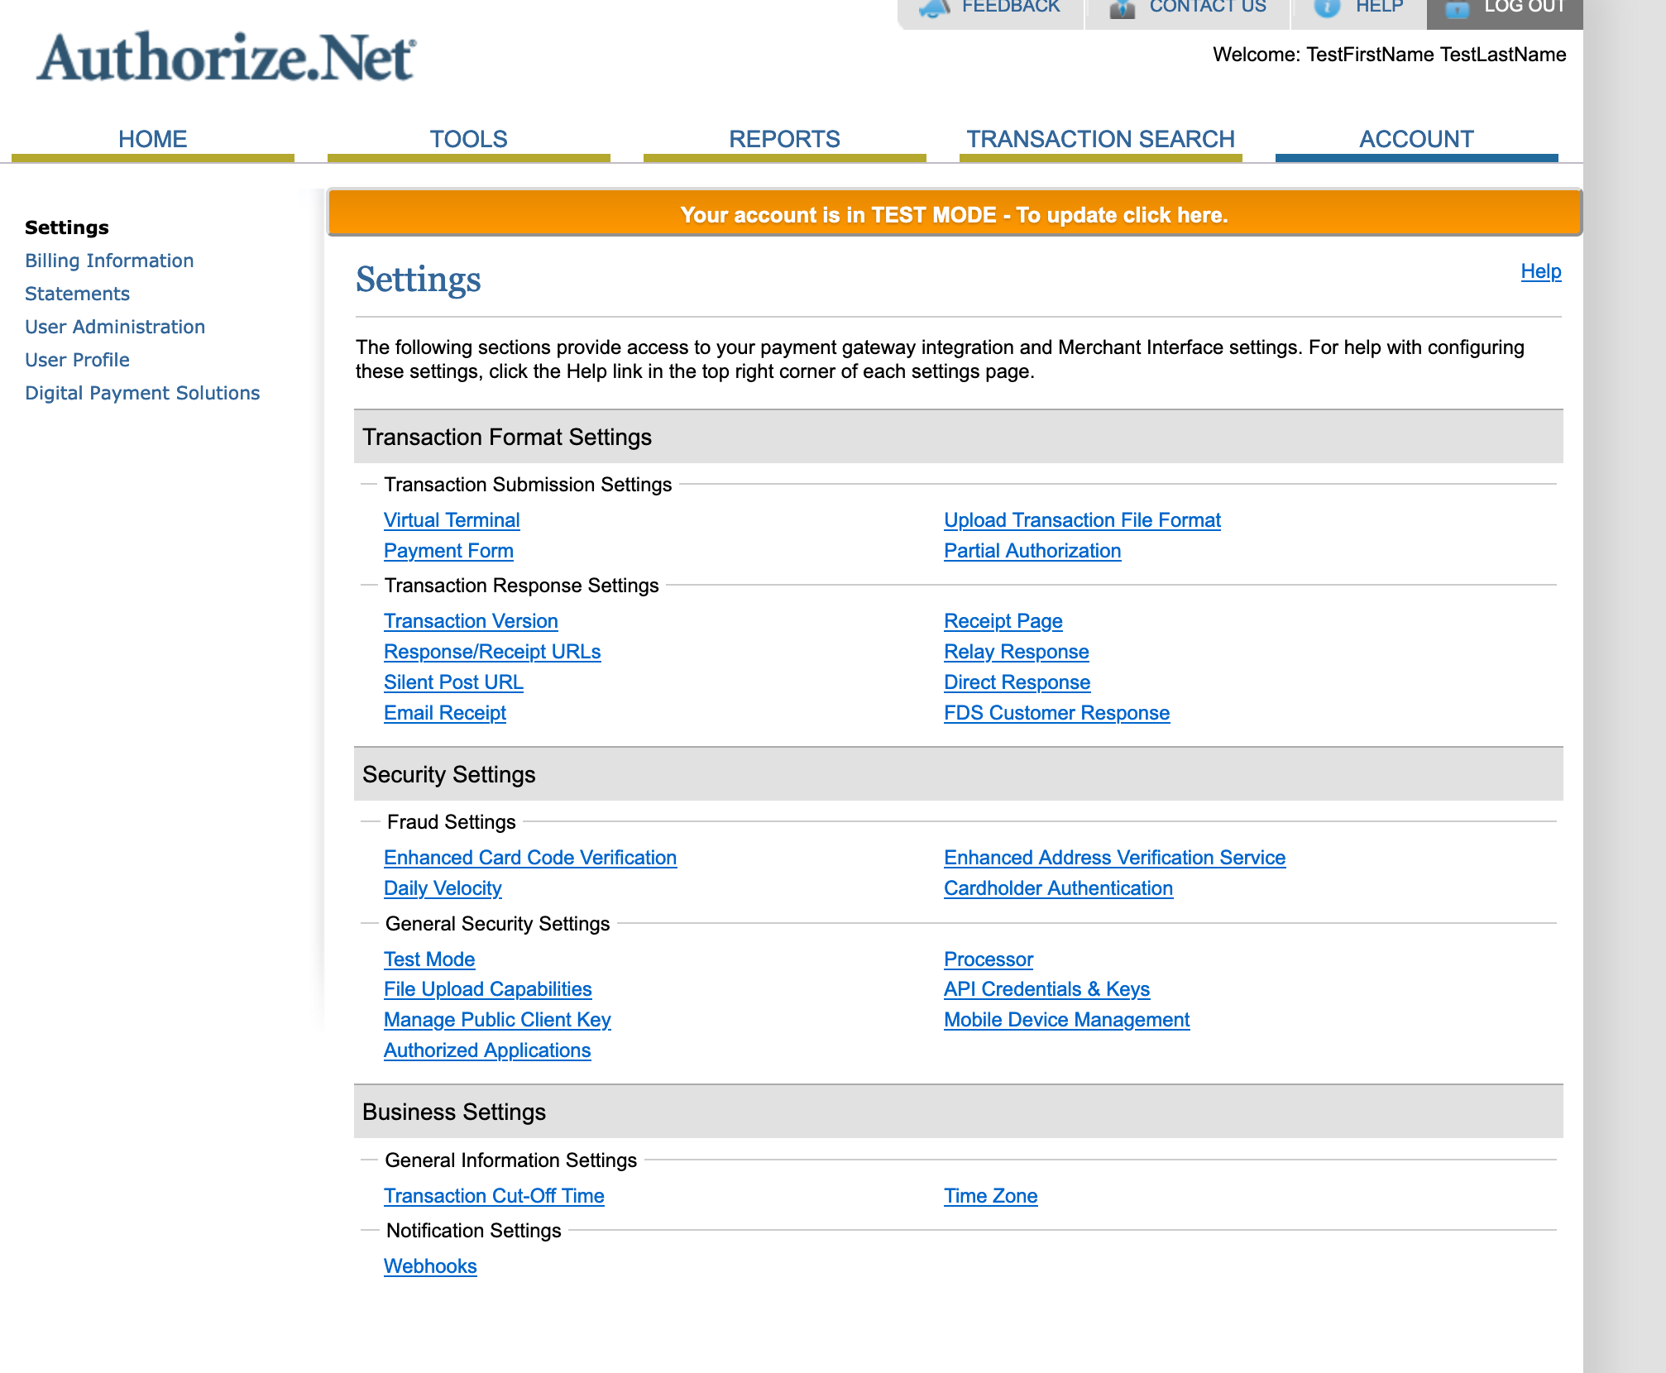The height and width of the screenshot is (1373, 1666).
Task: Open Upload Transaction File Format
Action: [x=1082, y=520]
